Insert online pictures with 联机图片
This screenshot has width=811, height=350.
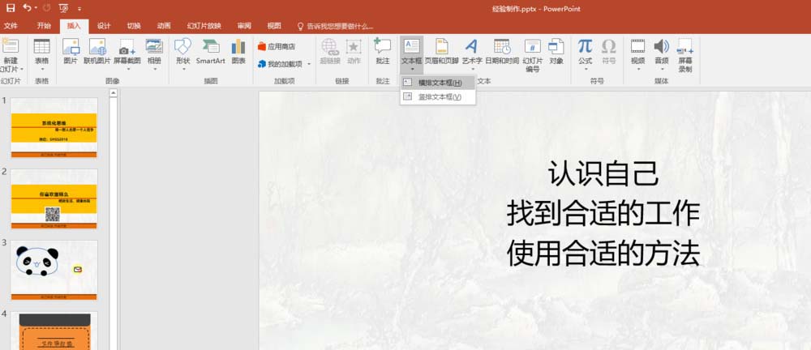(x=97, y=52)
